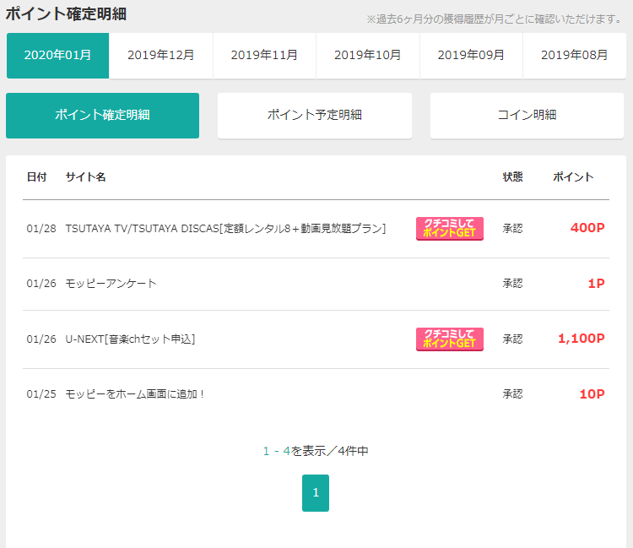
Task: Click クチコミしてポイントGET badge for U-NEXT row
Action: pyautogui.click(x=450, y=339)
